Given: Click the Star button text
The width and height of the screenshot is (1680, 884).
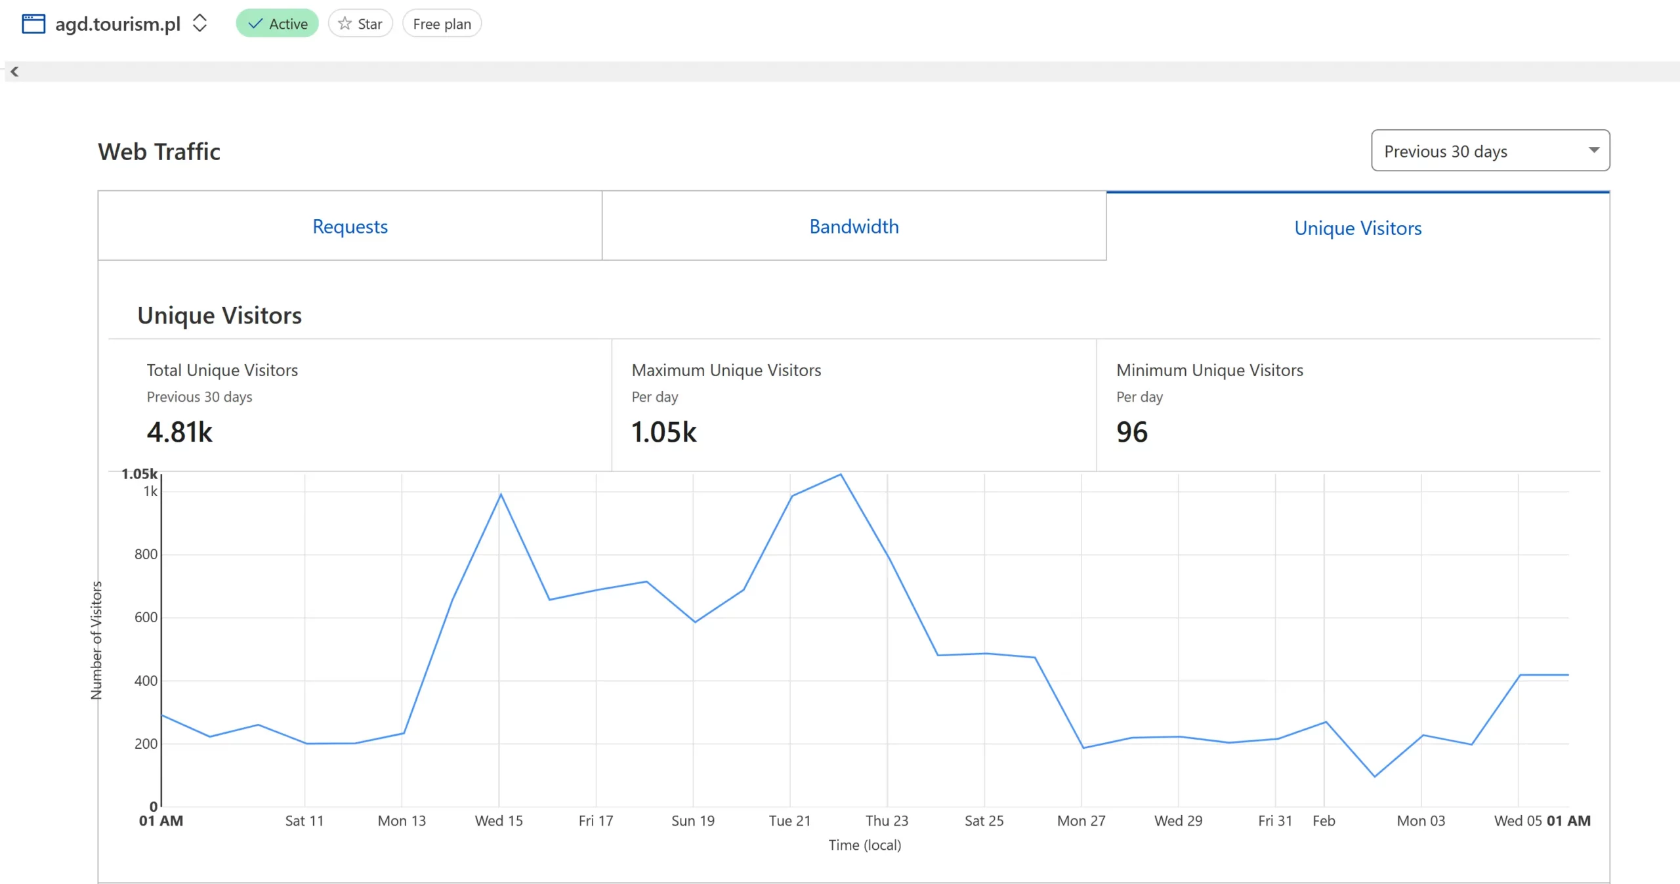Looking at the screenshot, I should [369, 24].
